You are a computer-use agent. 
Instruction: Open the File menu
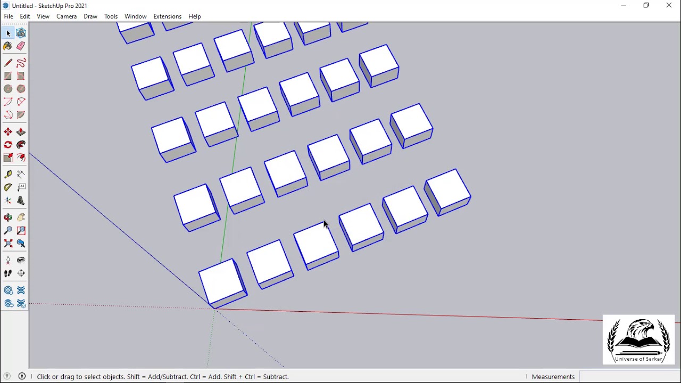tap(9, 16)
